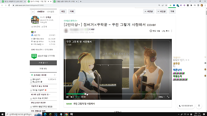Collapse the 즐겨찾는 게시판 section

[x=55, y=75]
